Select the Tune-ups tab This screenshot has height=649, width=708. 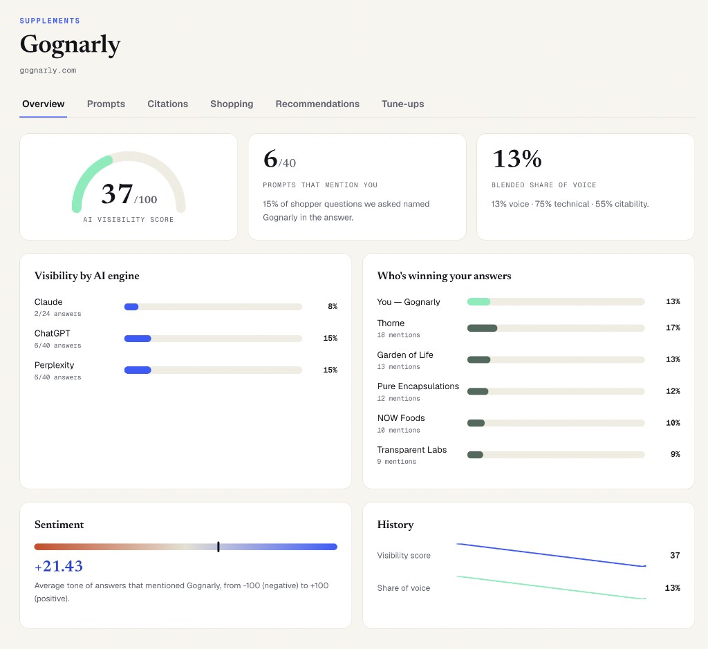[403, 104]
